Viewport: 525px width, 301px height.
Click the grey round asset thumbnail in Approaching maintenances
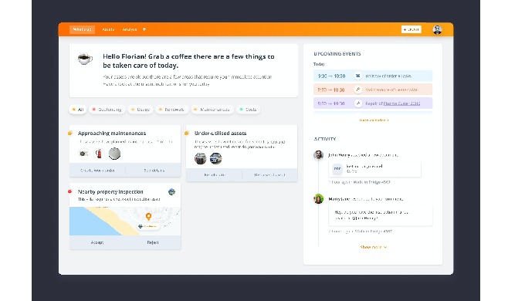114,154
